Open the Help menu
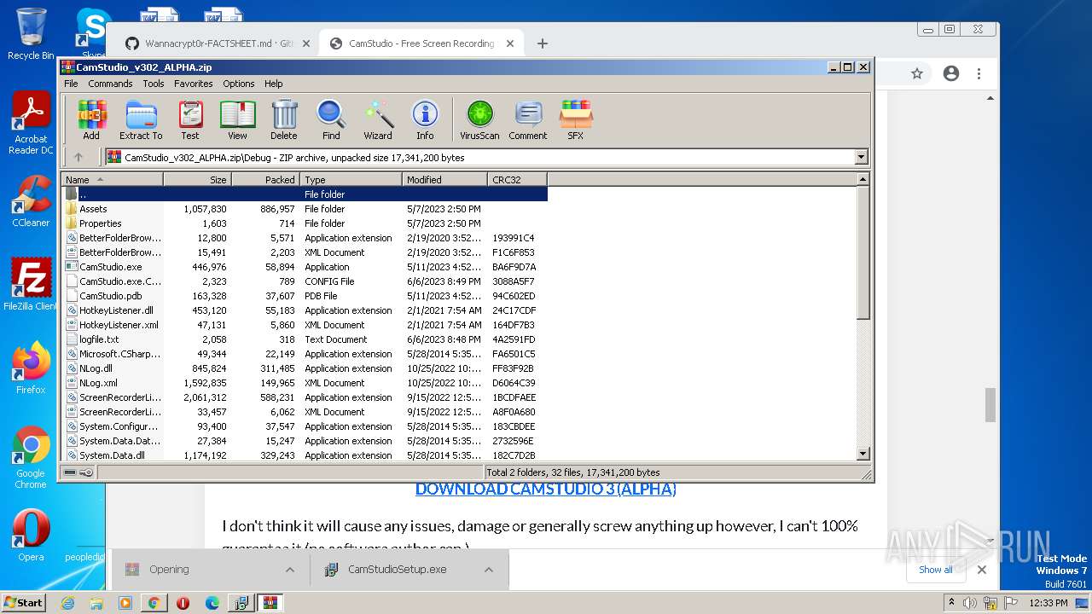This screenshot has height=614, width=1092. point(273,84)
